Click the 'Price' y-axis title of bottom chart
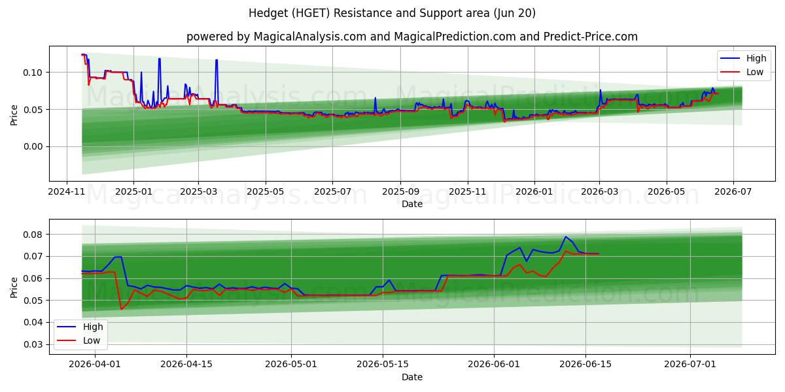This screenshot has width=785, height=392. (14, 287)
